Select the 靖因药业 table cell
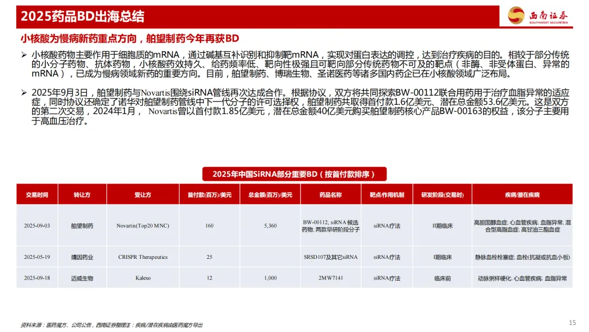 coord(82,257)
